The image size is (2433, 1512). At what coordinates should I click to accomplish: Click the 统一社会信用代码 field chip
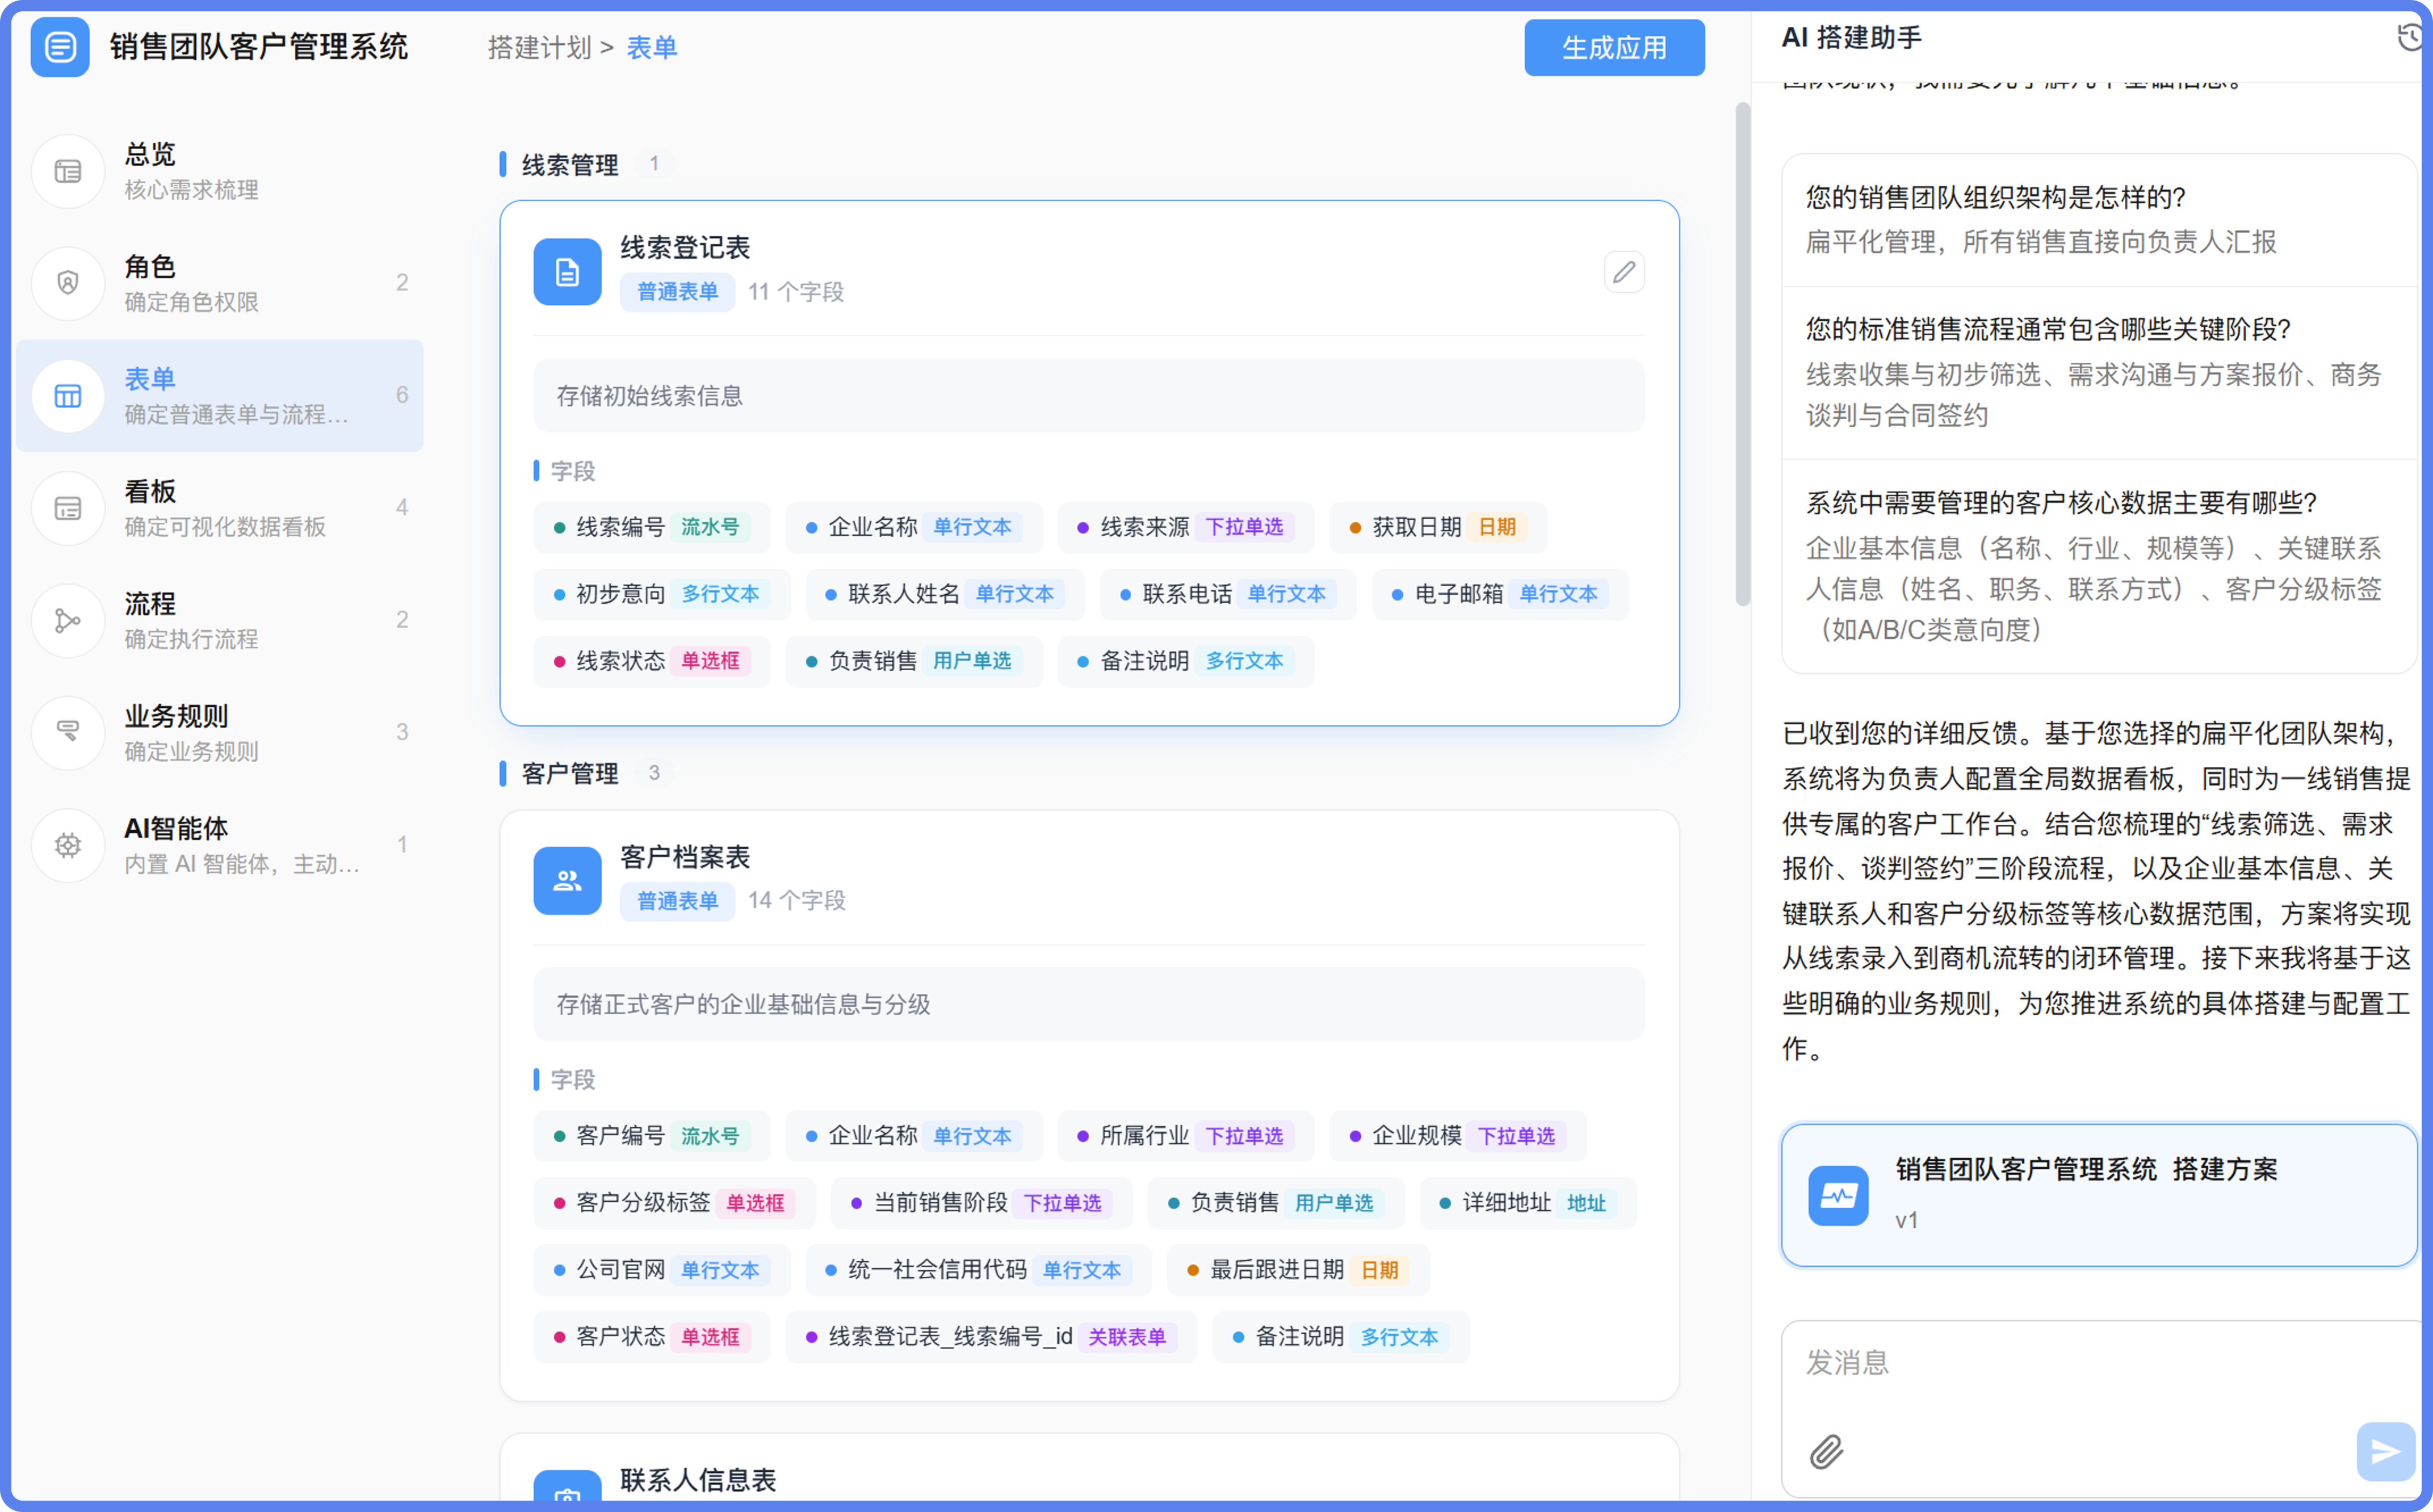pos(979,1270)
